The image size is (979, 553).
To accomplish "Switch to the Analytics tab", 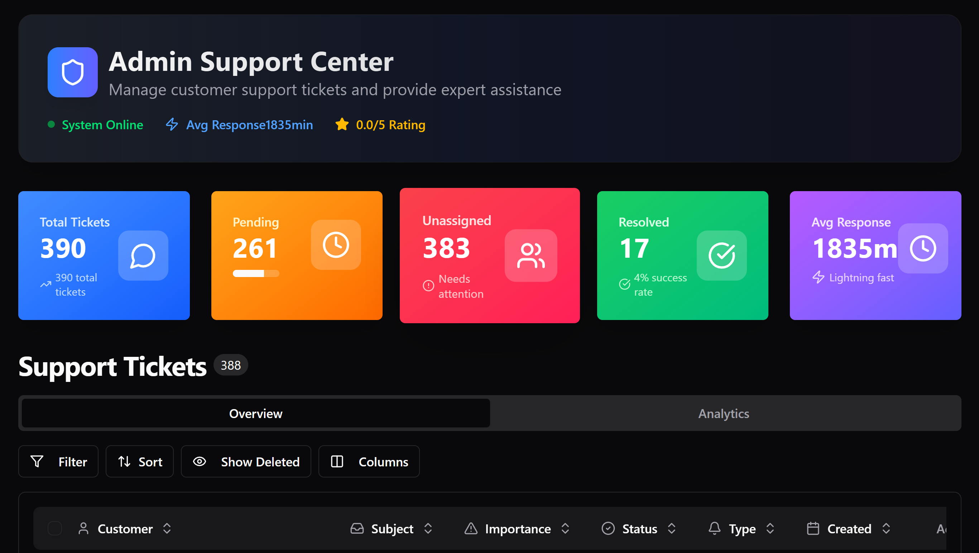I will 723,413.
